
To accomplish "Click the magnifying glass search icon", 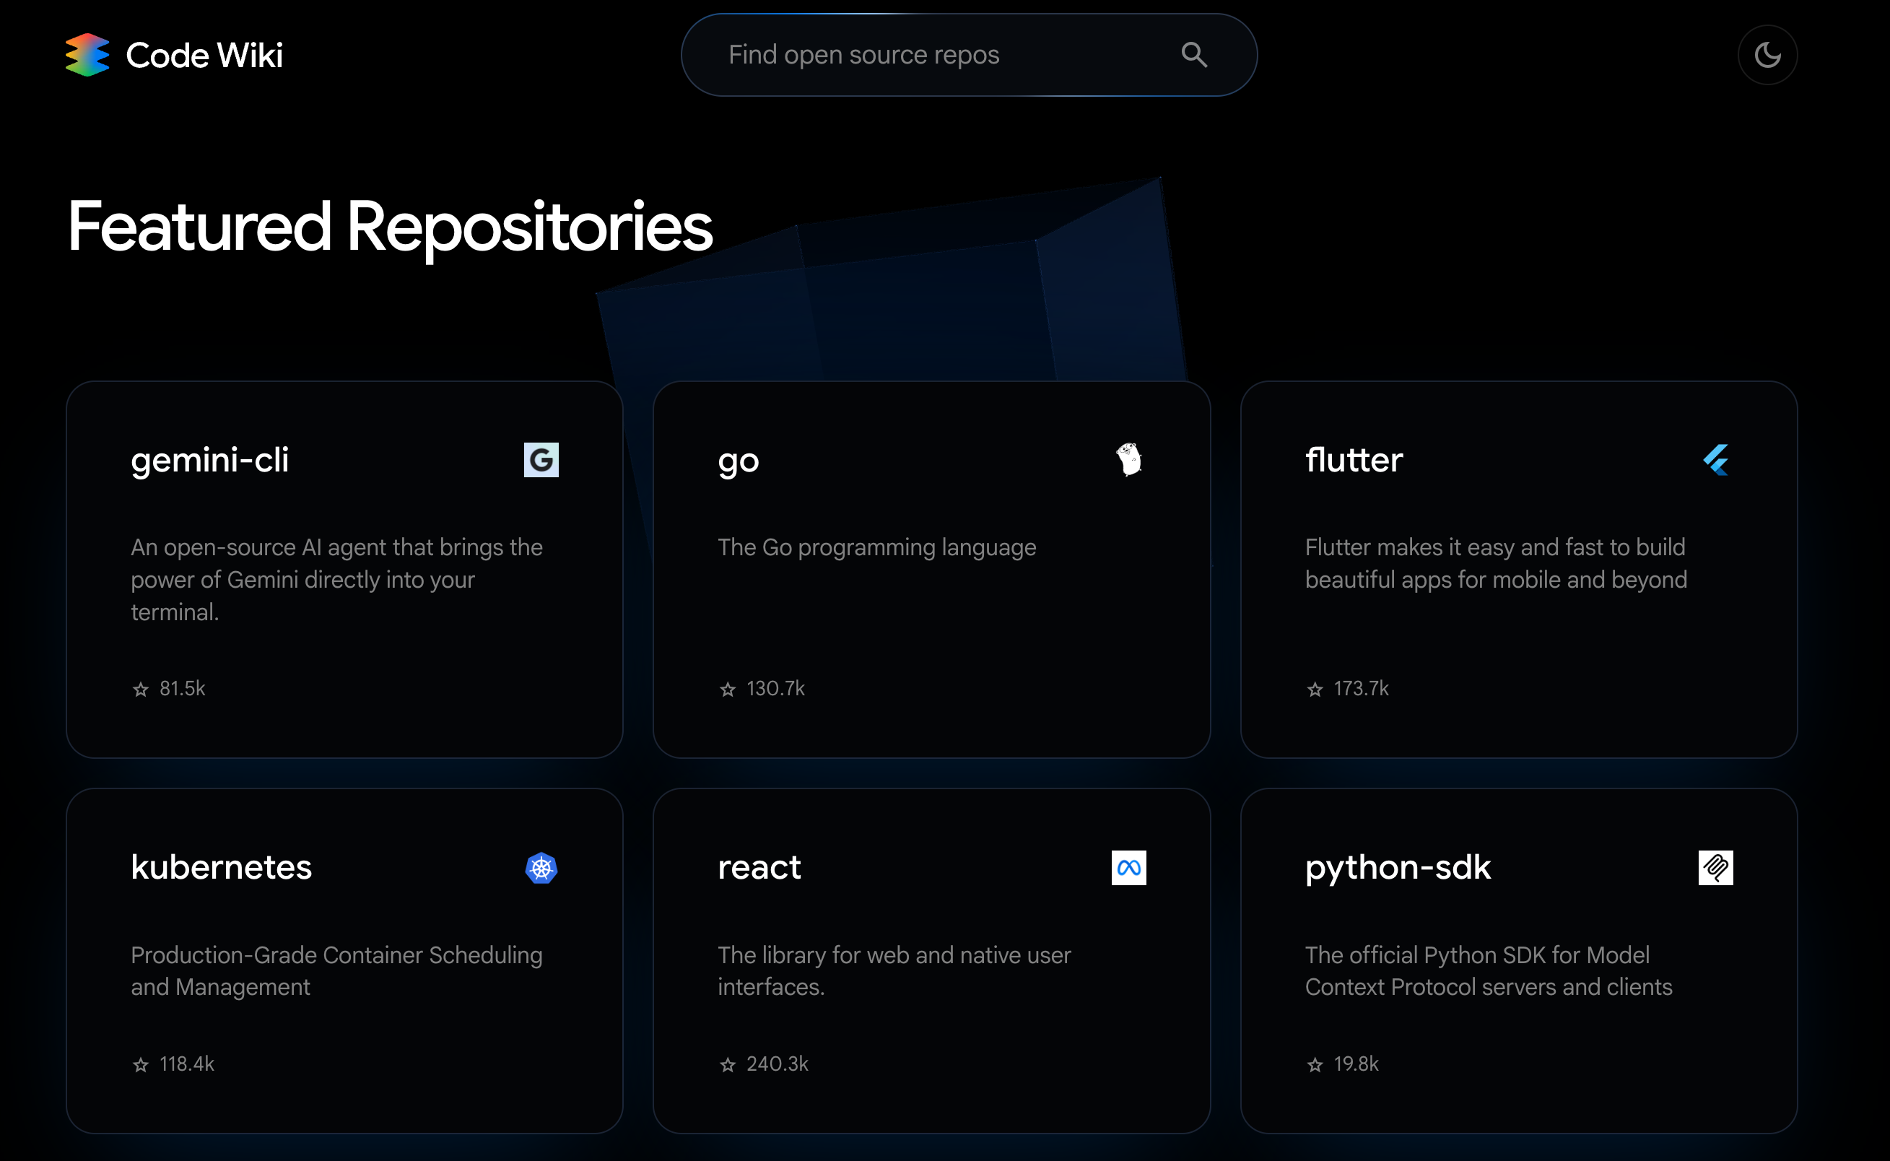I will (x=1194, y=55).
